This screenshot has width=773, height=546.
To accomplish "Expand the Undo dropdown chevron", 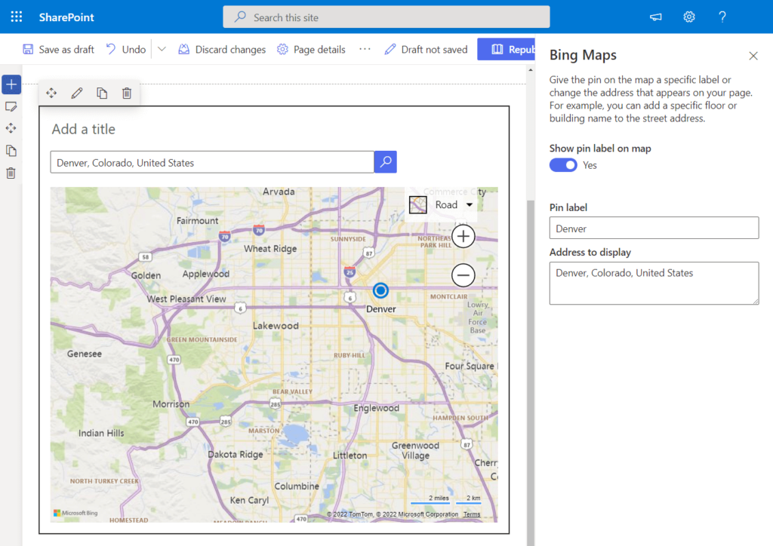I will pos(162,49).
